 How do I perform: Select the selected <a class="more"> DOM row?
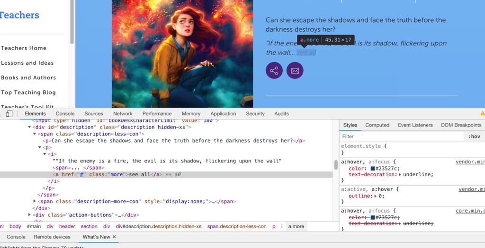[x=166, y=175]
